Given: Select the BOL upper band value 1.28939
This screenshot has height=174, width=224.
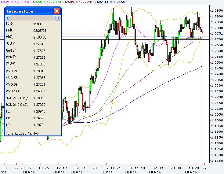Looking at the screenshot, I should [39, 98].
